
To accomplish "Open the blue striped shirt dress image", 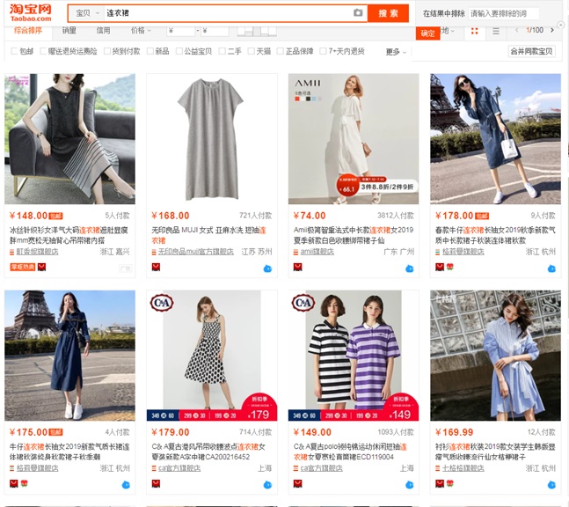I will pos(496,356).
